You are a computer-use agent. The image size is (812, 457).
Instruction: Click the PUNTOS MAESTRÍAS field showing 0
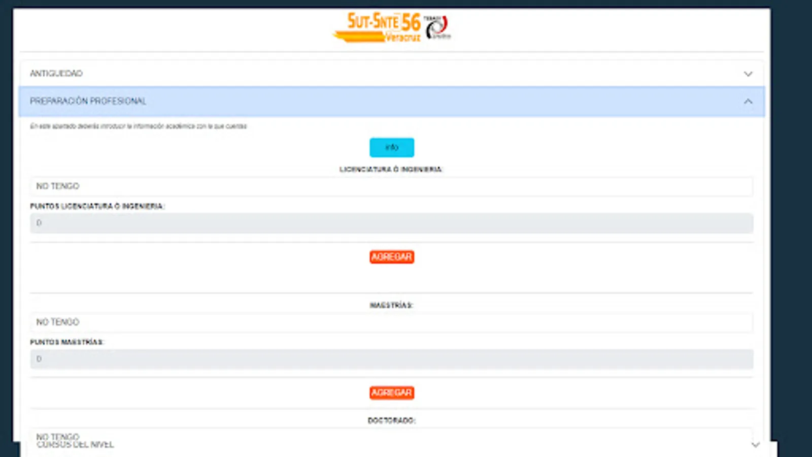click(x=391, y=358)
